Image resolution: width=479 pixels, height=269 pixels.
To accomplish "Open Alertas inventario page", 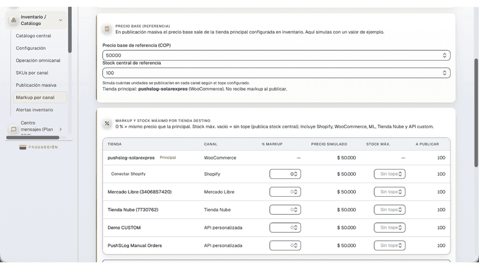I will click(34, 110).
